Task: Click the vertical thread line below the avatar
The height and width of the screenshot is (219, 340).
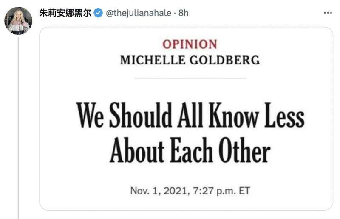Action: pos(18,127)
